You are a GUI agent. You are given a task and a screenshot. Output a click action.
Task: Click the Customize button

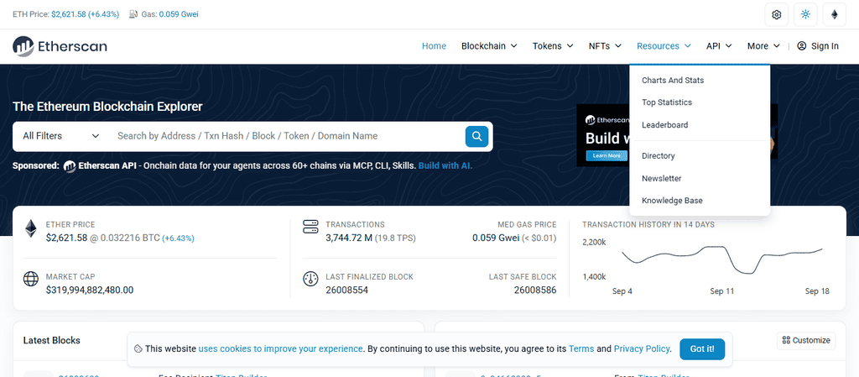[x=806, y=340]
